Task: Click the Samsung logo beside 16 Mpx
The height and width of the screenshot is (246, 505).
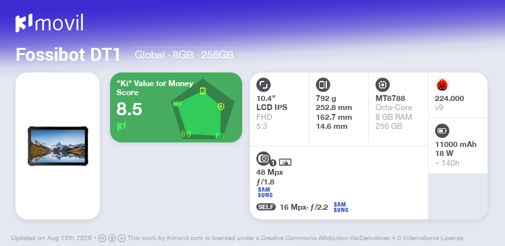Action: (341, 207)
